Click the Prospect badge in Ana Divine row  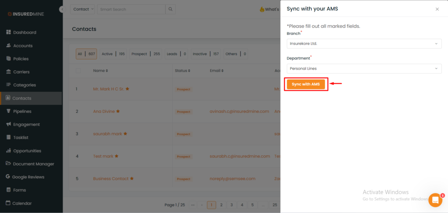(x=183, y=112)
